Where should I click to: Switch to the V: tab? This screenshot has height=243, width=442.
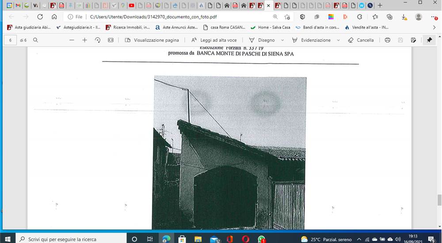pyautogui.click(x=35, y=5)
